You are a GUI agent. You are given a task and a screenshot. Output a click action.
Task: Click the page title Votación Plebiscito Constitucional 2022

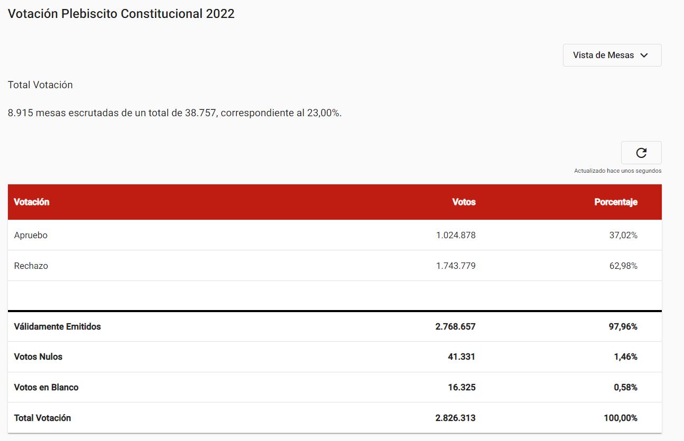[x=121, y=14]
